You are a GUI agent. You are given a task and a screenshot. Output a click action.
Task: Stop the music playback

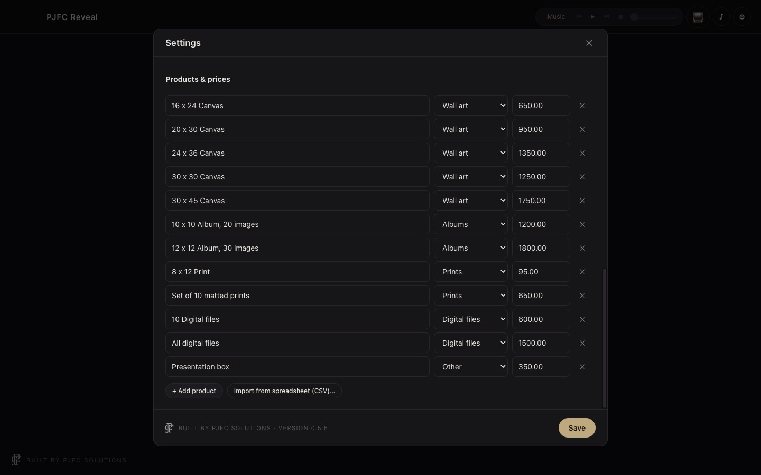click(x=621, y=17)
